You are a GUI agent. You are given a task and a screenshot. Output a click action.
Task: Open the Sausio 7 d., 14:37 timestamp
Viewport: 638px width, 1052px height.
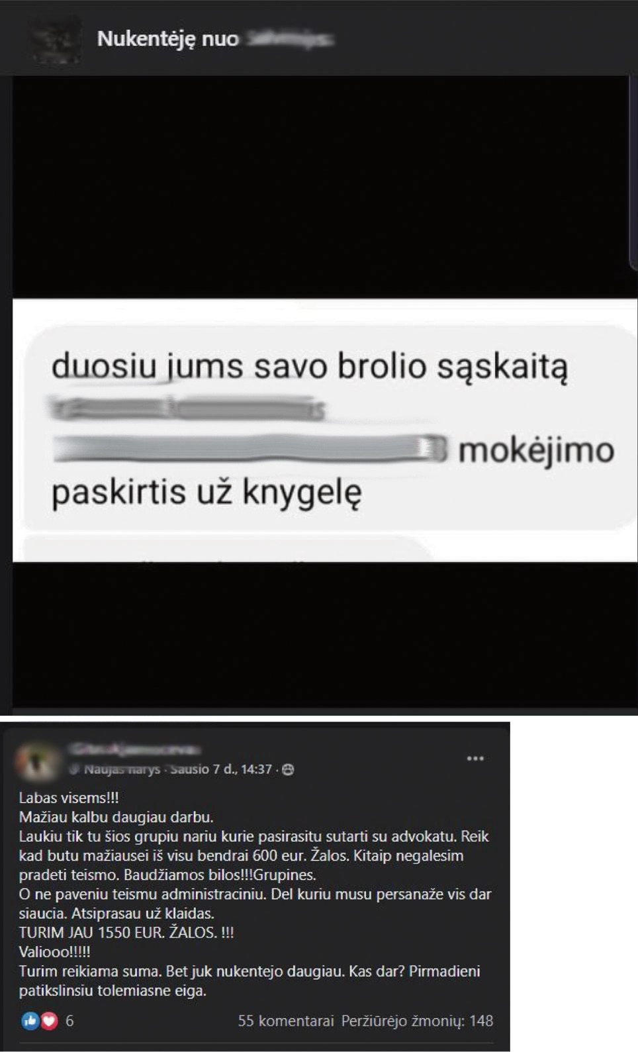click(x=221, y=769)
